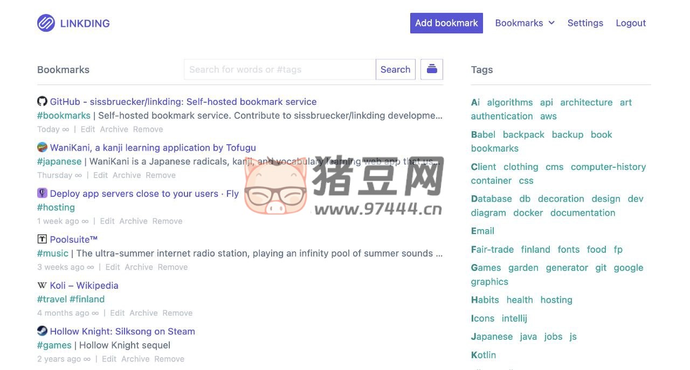This screenshot has height=370, width=690.
Task: Expand the Bookmarks dropdown in header
Action: 525,23
